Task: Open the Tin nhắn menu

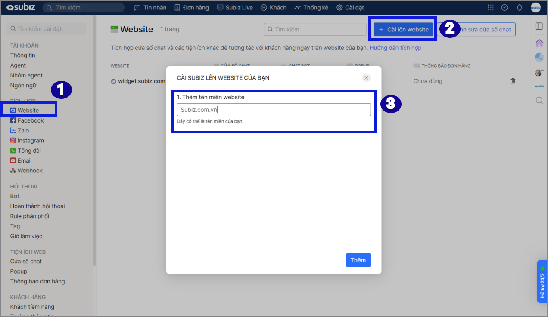Action: click(x=151, y=8)
